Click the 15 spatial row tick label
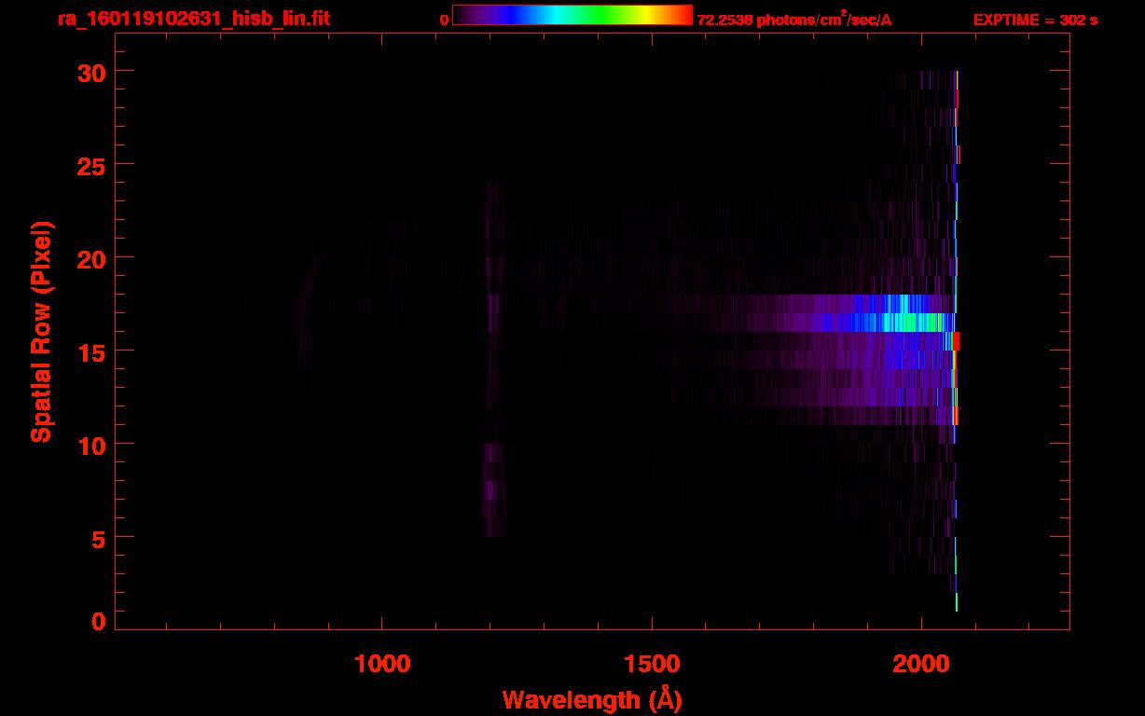 pyautogui.click(x=93, y=351)
